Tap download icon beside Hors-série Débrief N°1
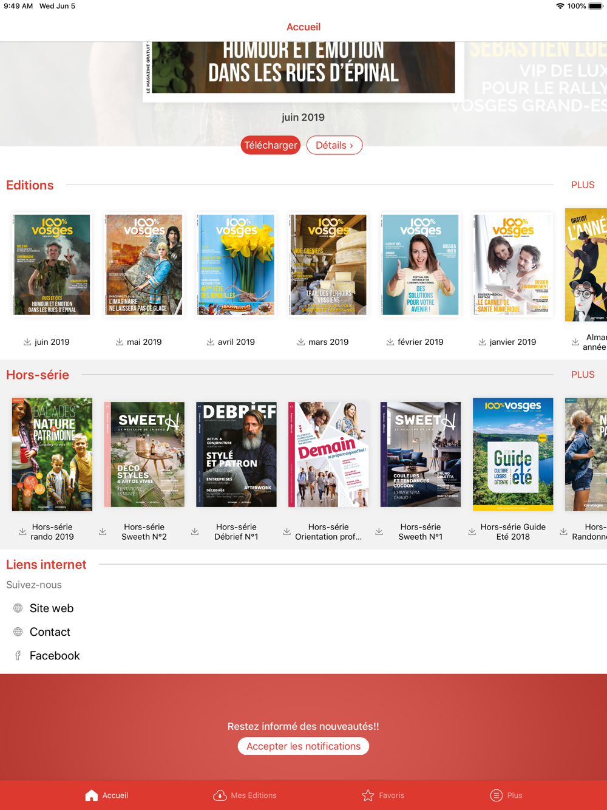 (195, 531)
